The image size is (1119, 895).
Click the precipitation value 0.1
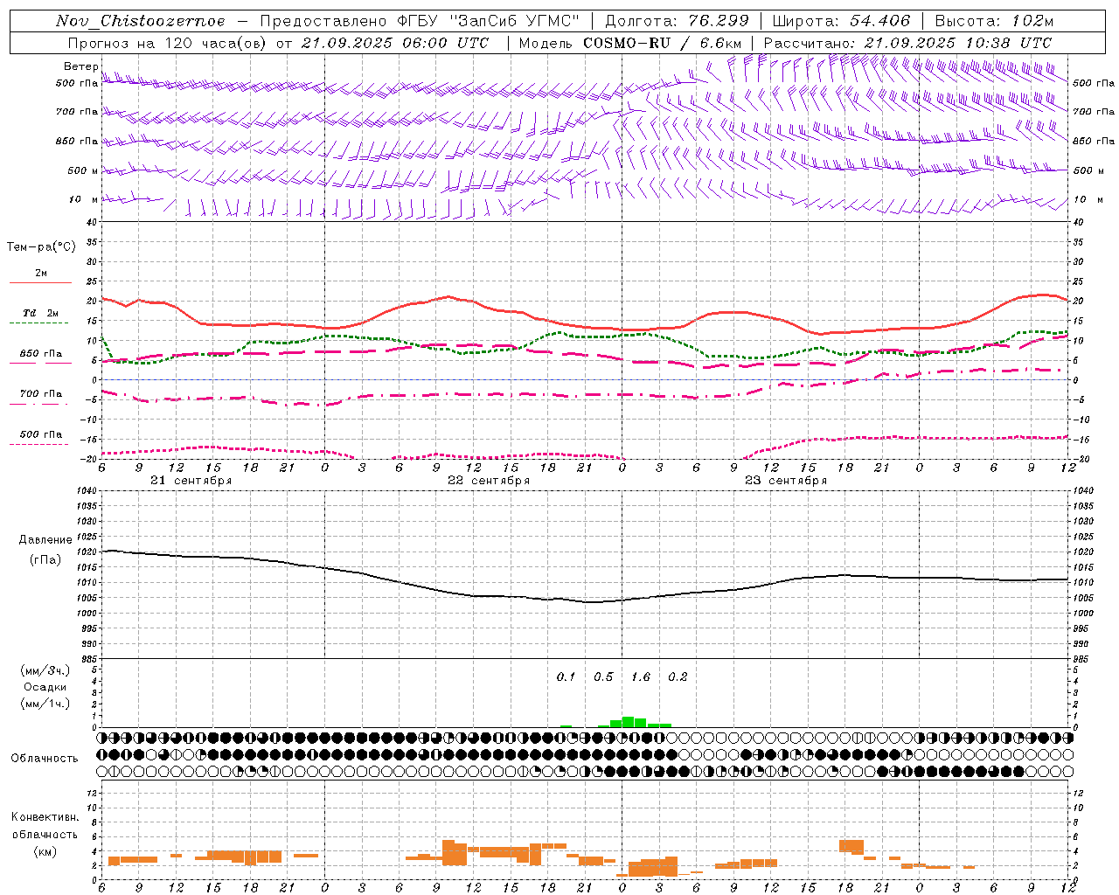566,677
